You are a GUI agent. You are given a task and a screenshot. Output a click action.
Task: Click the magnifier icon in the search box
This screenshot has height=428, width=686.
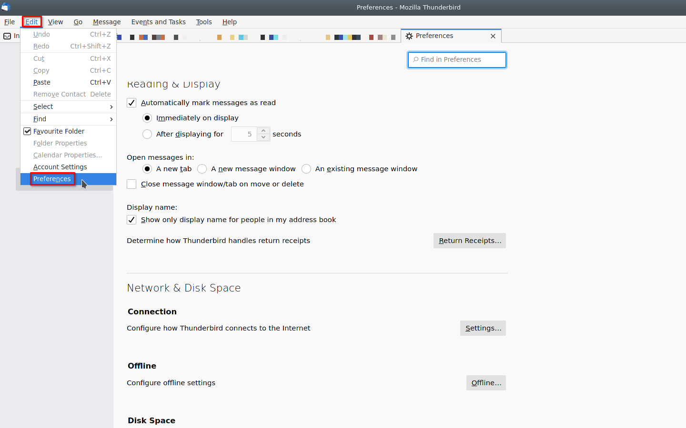(x=416, y=59)
